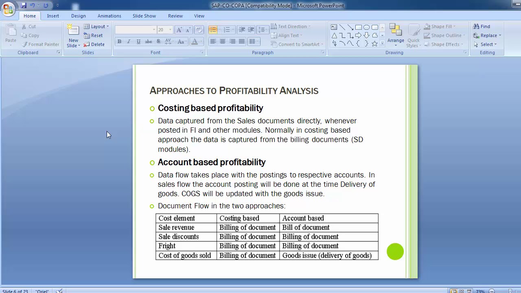
Task: Open the Shape Outline color menu
Action: point(444,35)
